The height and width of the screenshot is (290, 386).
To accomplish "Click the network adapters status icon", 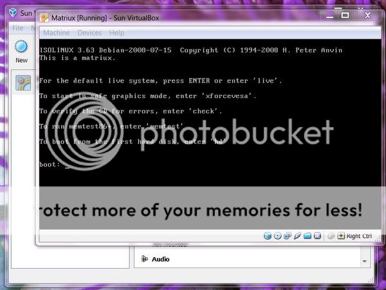I will [288, 236].
